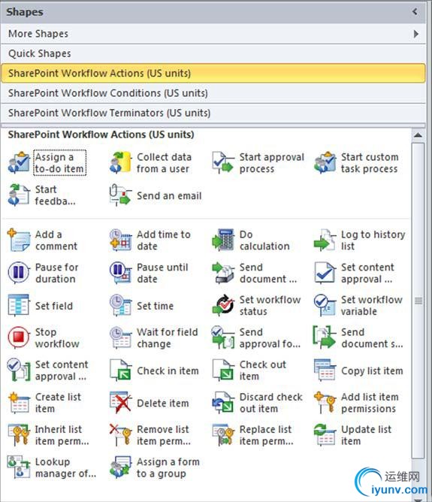Select the Check out item icon
Viewport: 432px width, 502px height.
tap(222, 370)
